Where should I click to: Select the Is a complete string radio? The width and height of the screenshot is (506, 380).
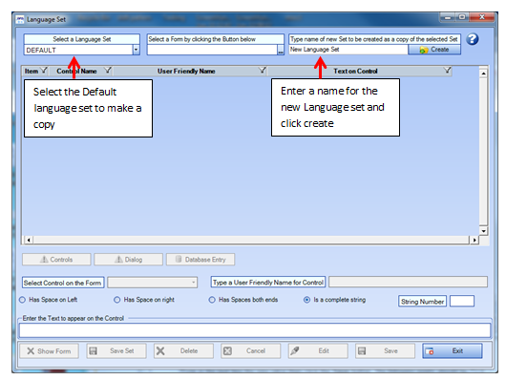point(306,300)
